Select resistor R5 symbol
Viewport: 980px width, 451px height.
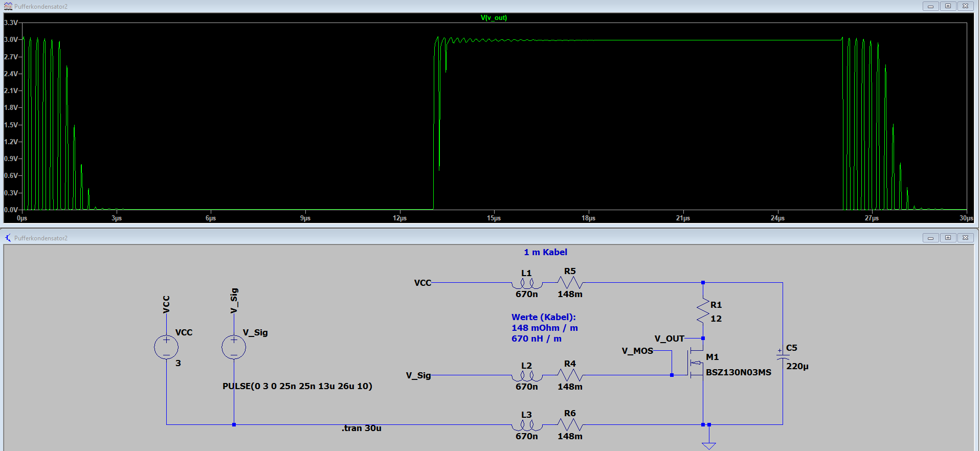tap(570, 282)
